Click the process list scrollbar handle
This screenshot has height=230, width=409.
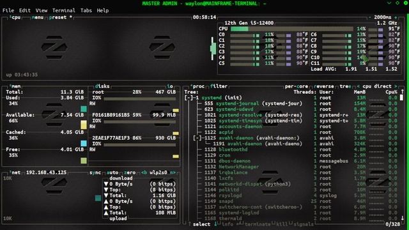(x=401, y=98)
